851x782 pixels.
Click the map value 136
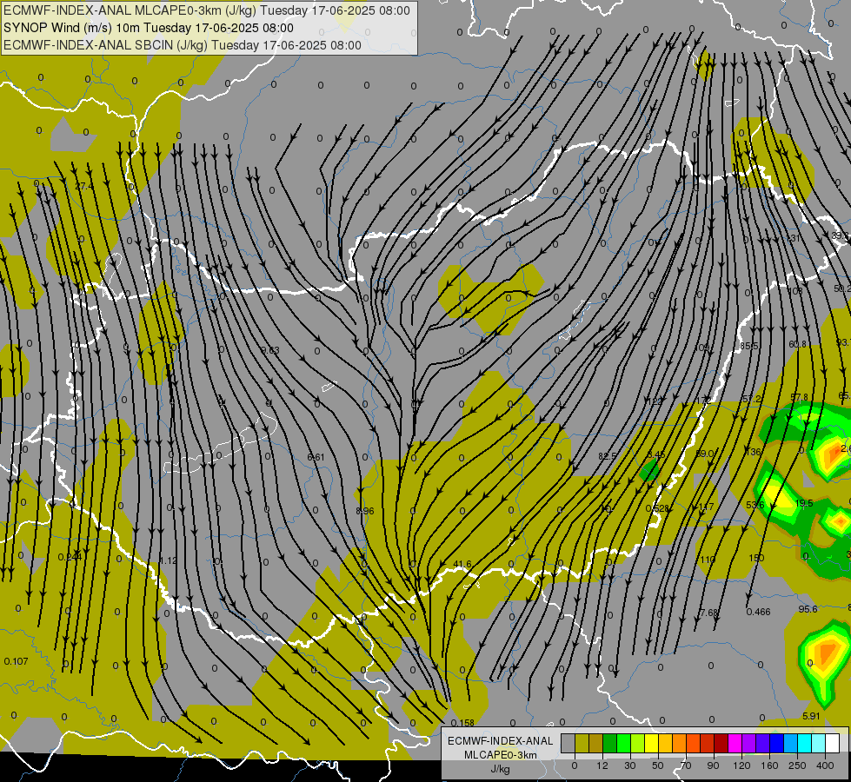tap(754, 452)
